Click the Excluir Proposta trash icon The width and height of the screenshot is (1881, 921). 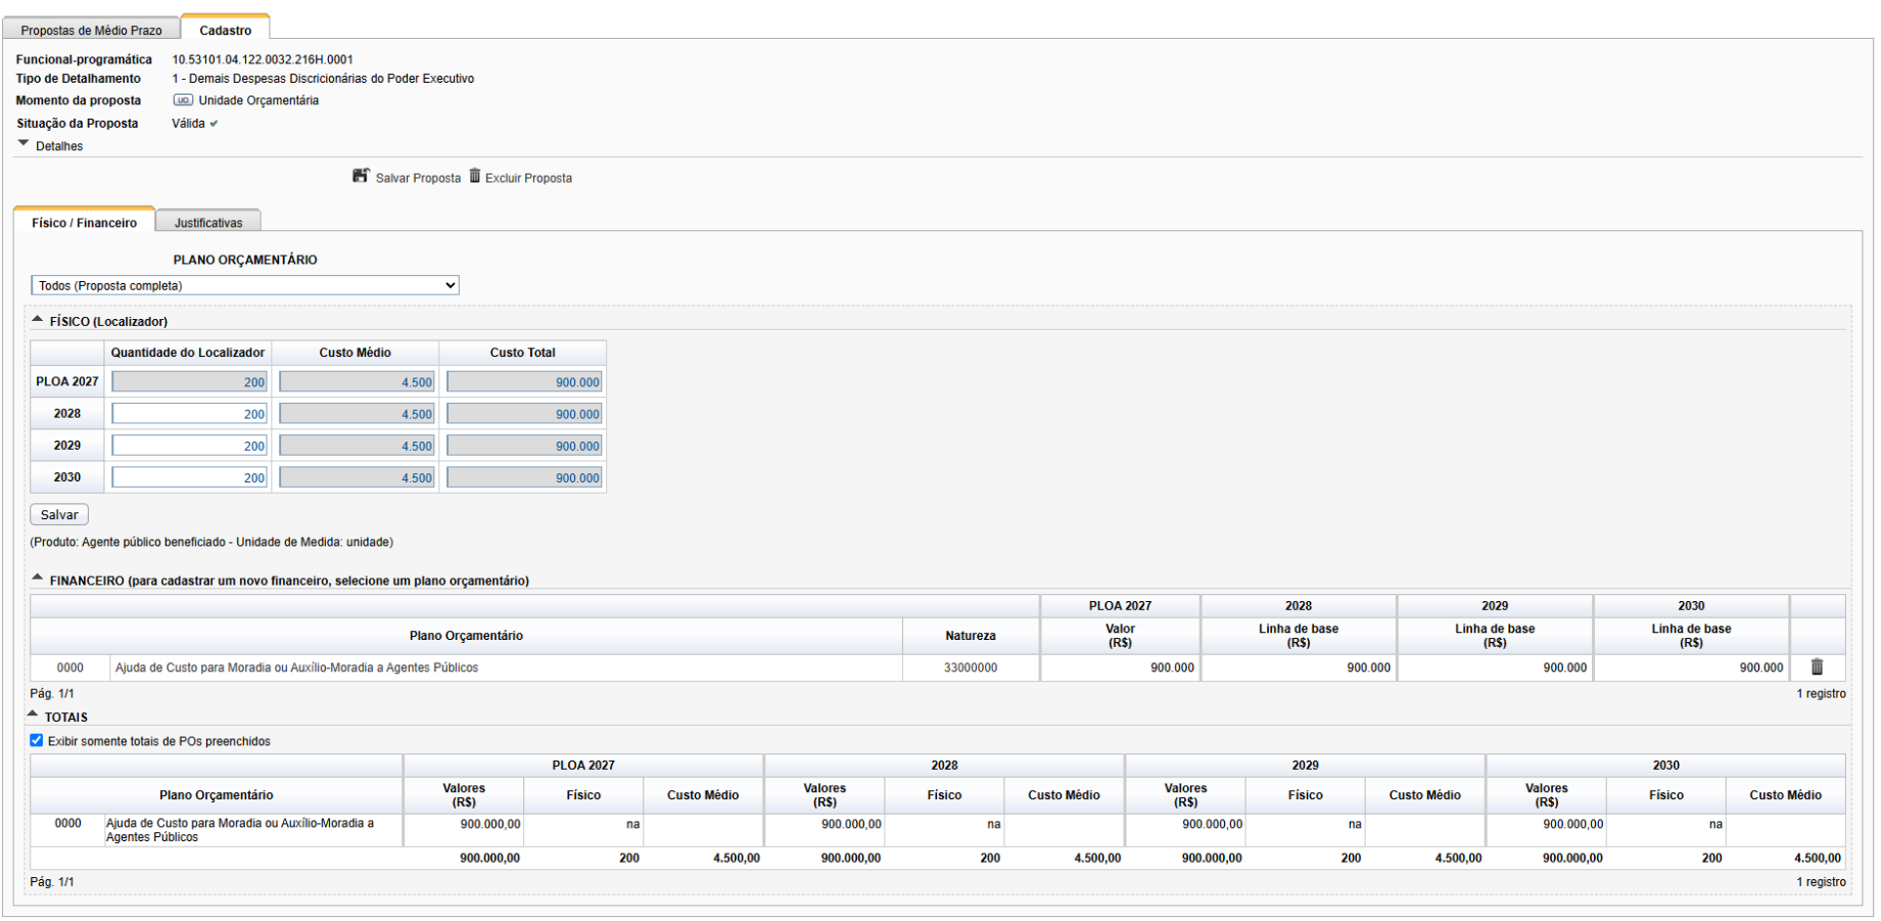(x=474, y=176)
